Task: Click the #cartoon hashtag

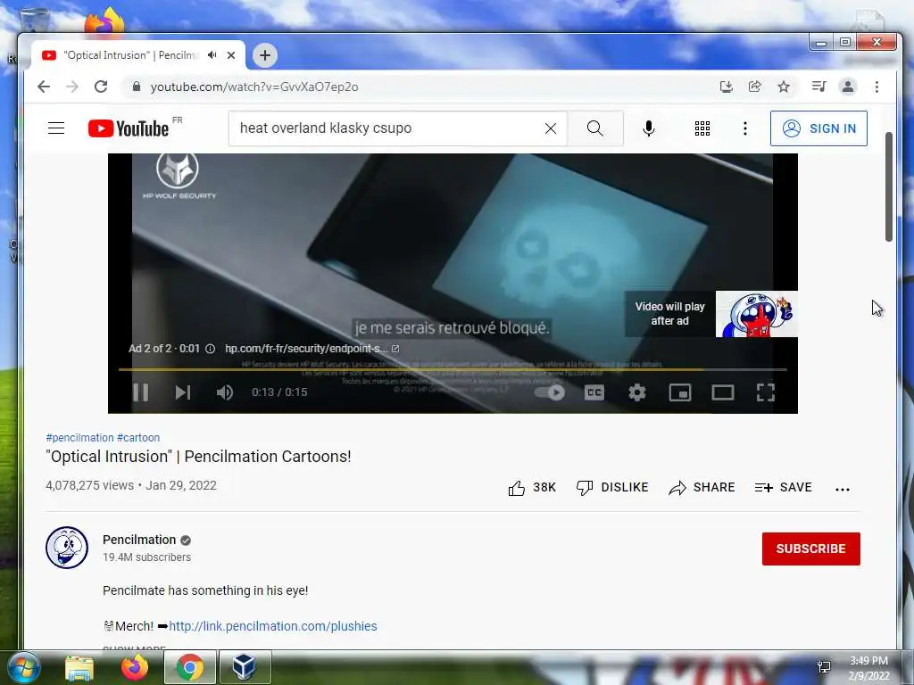Action: click(x=138, y=437)
